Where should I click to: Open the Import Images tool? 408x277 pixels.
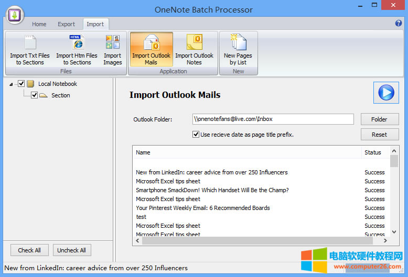[x=112, y=50]
